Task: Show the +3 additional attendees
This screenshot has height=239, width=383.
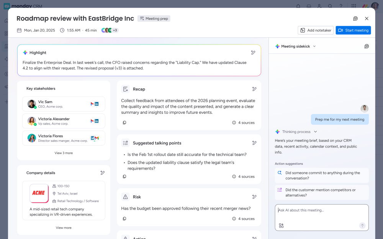Action: point(115,30)
